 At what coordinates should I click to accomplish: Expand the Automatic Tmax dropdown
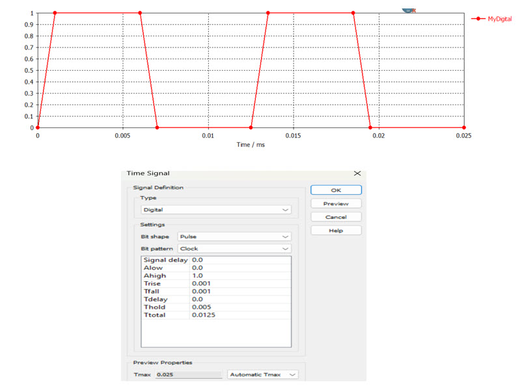[263, 375]
